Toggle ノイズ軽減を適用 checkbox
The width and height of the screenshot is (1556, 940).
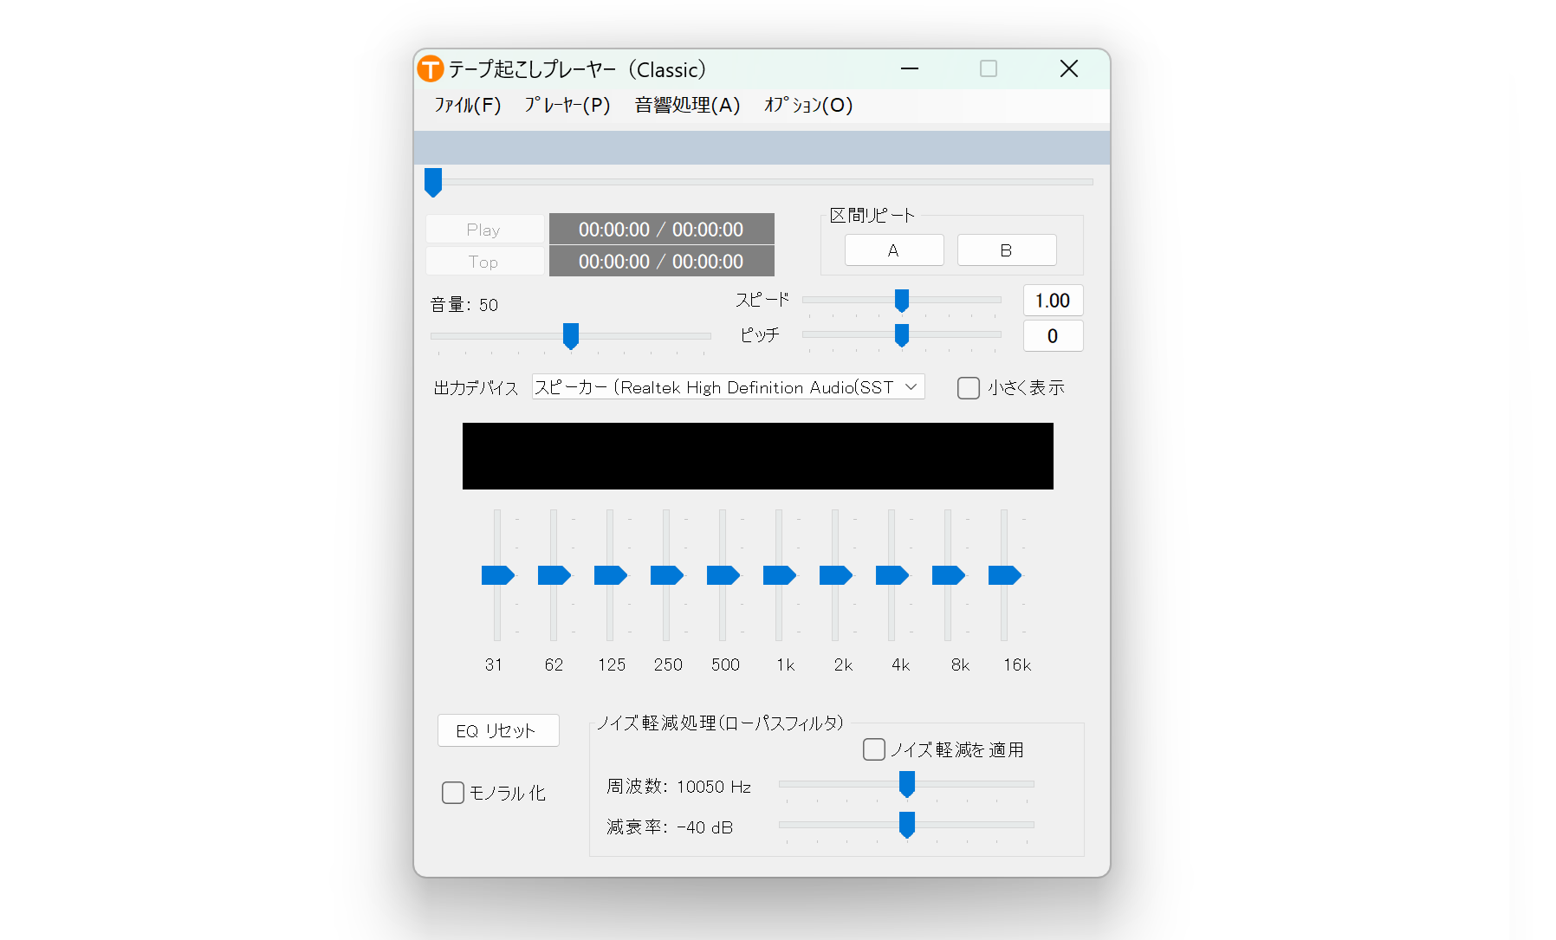click(x=874, y=749)
